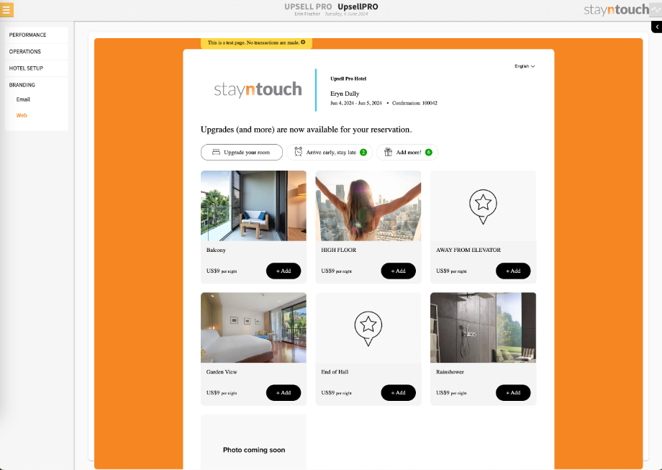Click the activity pulse icon top right

point(656,9)
